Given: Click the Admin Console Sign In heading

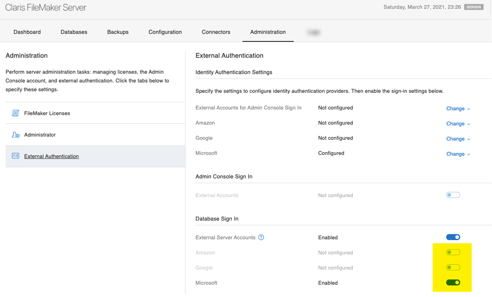Looking at the screenshot, I should (224, 176).
